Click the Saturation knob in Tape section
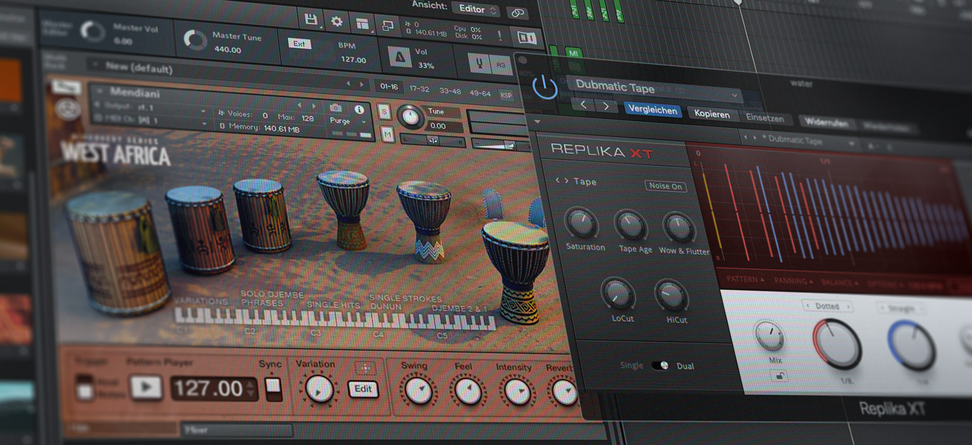Viewport: 972px width, 445px height. point(581,223)
